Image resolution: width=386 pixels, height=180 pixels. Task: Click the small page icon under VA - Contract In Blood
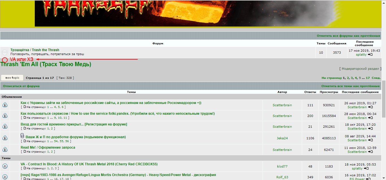click(x=25, y=168)
